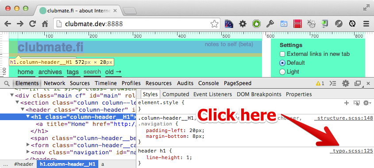374x168 pixels.
Task: Open the Resources panel
Action: (158, 83)
